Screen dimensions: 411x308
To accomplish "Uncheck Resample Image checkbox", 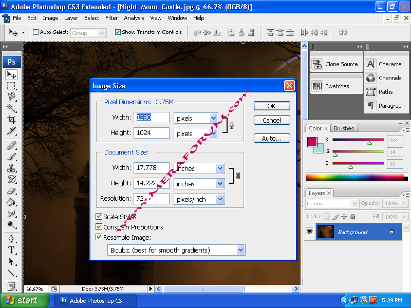I will point(99,237).
